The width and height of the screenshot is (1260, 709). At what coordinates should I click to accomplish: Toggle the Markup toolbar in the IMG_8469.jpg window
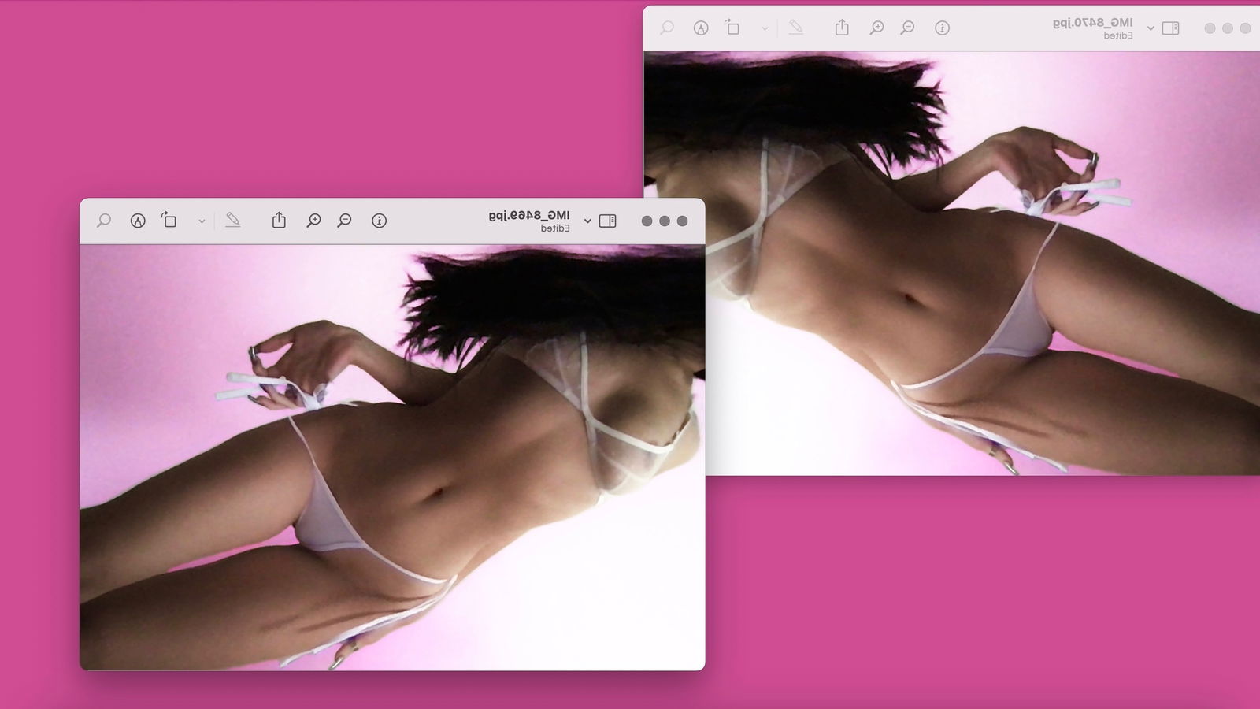pos(138,221)
